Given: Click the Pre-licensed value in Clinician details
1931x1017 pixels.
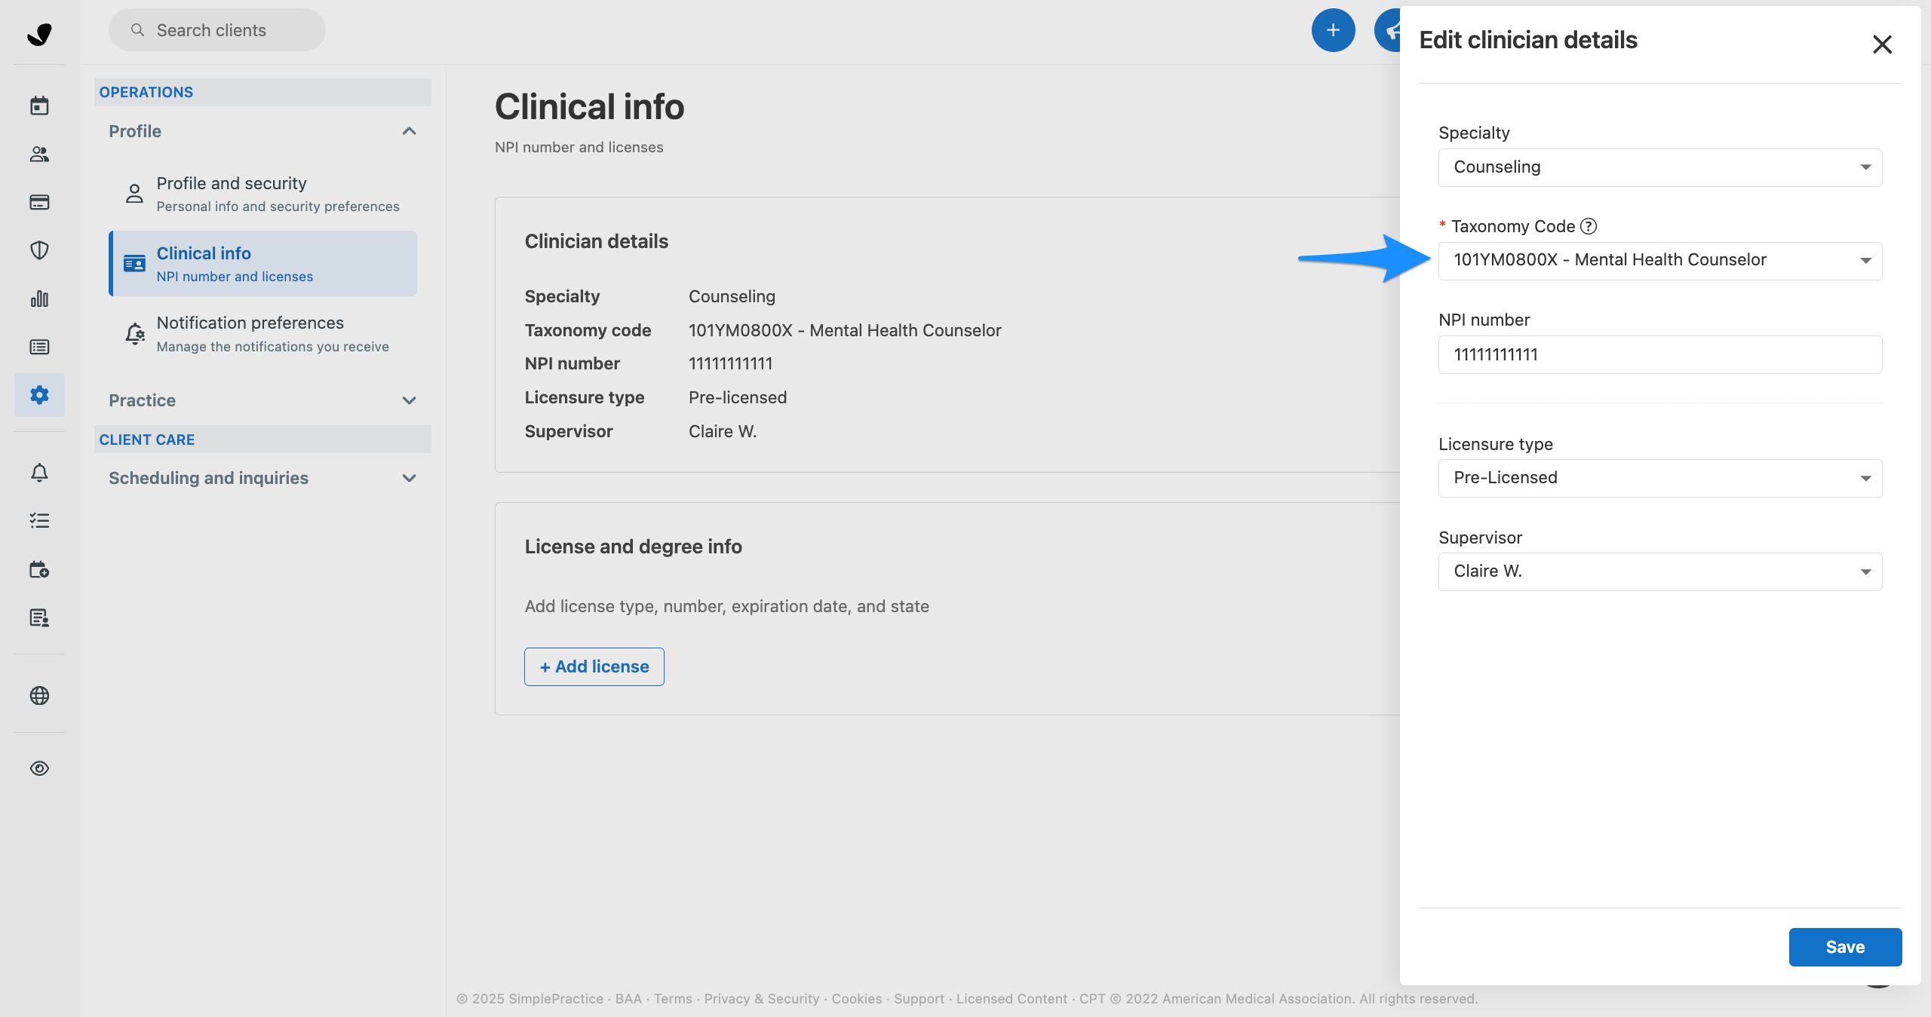Looking at the screenshot, I should [738, 397].
